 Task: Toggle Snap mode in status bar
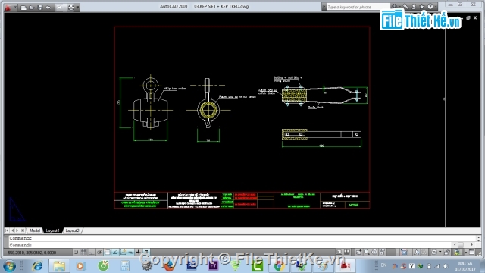(x=77, y=253)
